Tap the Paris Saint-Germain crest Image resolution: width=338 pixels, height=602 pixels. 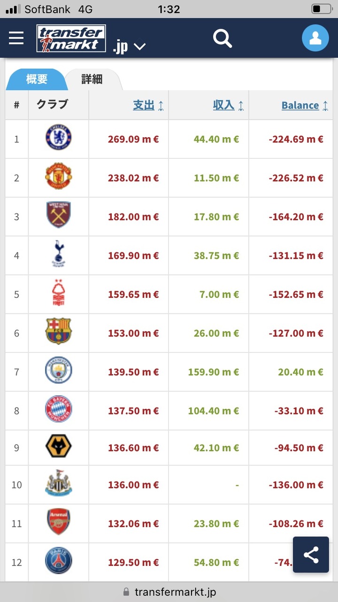(x=58, y=560)
